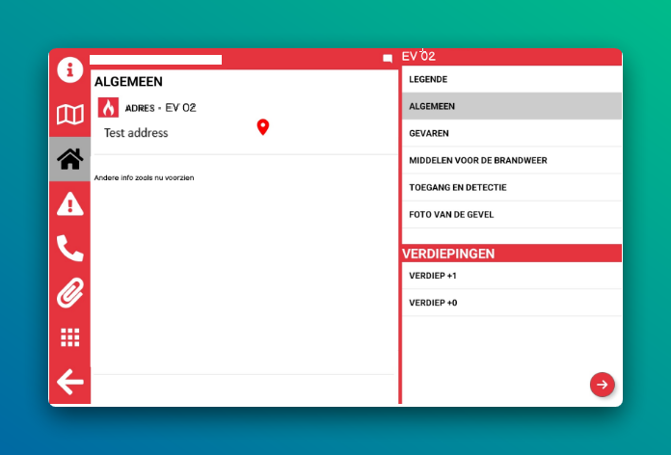Screen dimensions: 671x455
Task: Select floor VERDIEP +0
Action: pyautogui.click(x=511, y=303)
